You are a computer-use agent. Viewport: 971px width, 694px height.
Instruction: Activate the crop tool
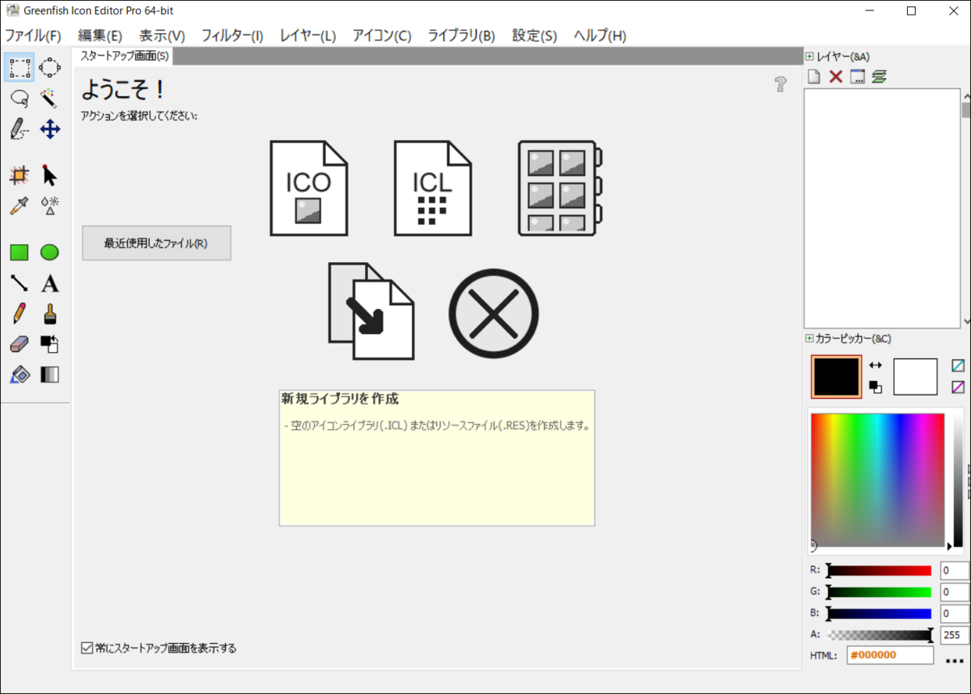coord(18,174)
